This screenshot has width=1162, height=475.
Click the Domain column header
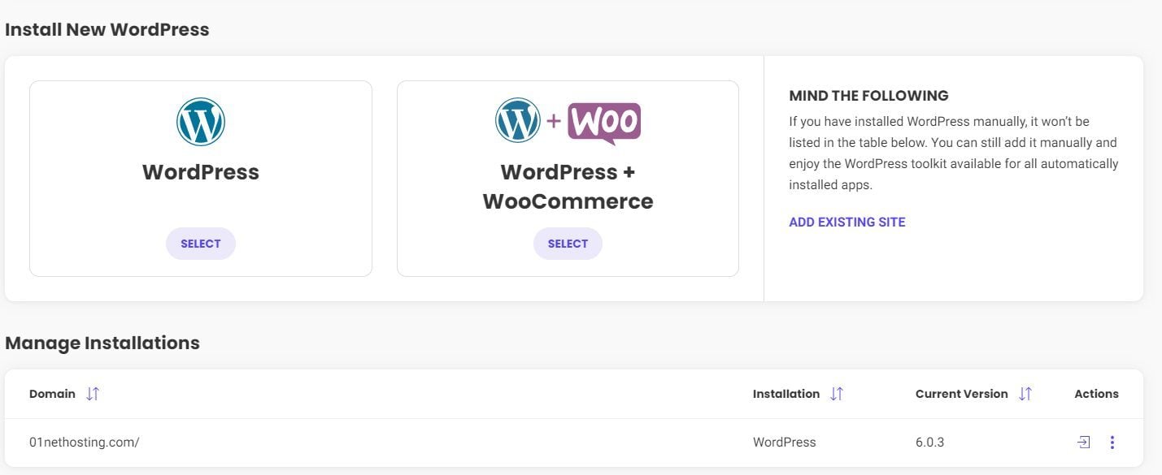coord(52,394)
